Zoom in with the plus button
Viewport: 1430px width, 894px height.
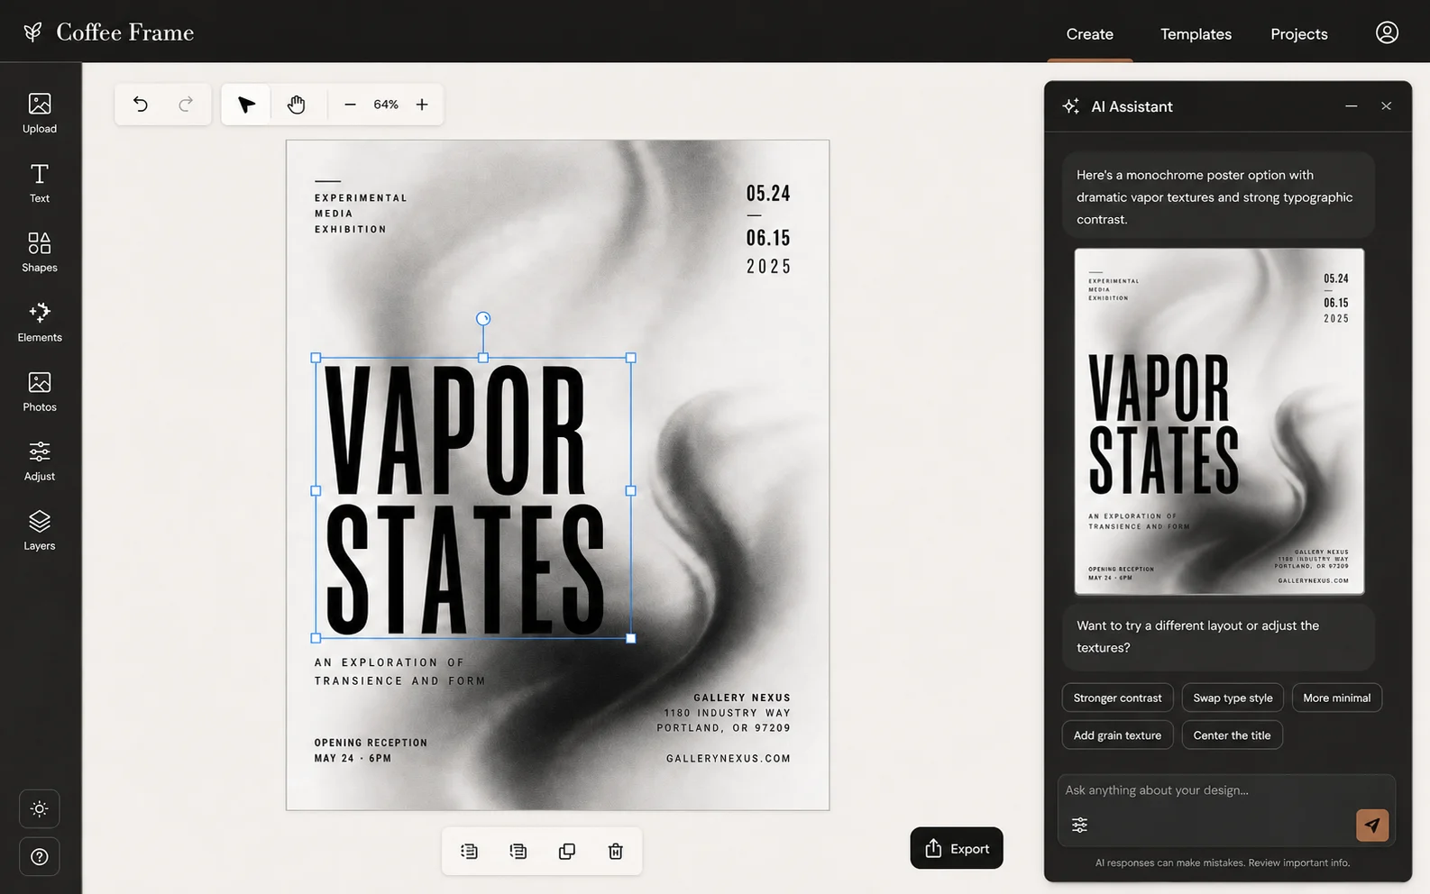pos(422,105)
